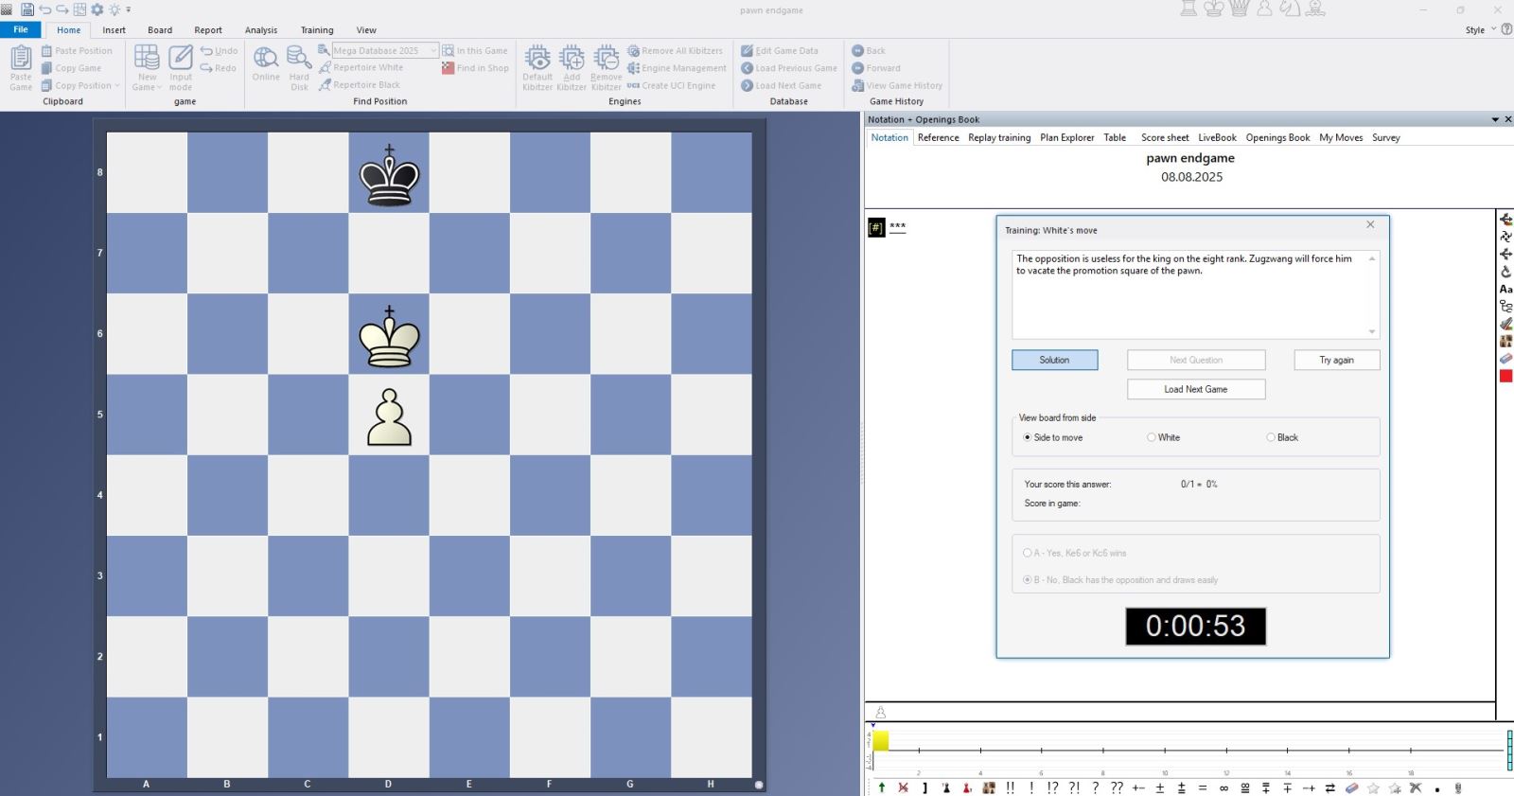Click the yellow marker on evaluation timeline
Image resolution: width=1514 pixels, height=796 pixels.
pos(881,741)
